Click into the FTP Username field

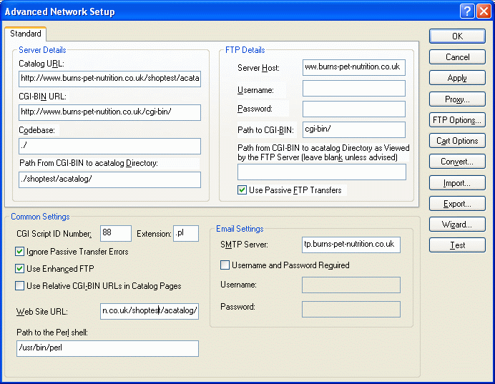click(353, 89)
